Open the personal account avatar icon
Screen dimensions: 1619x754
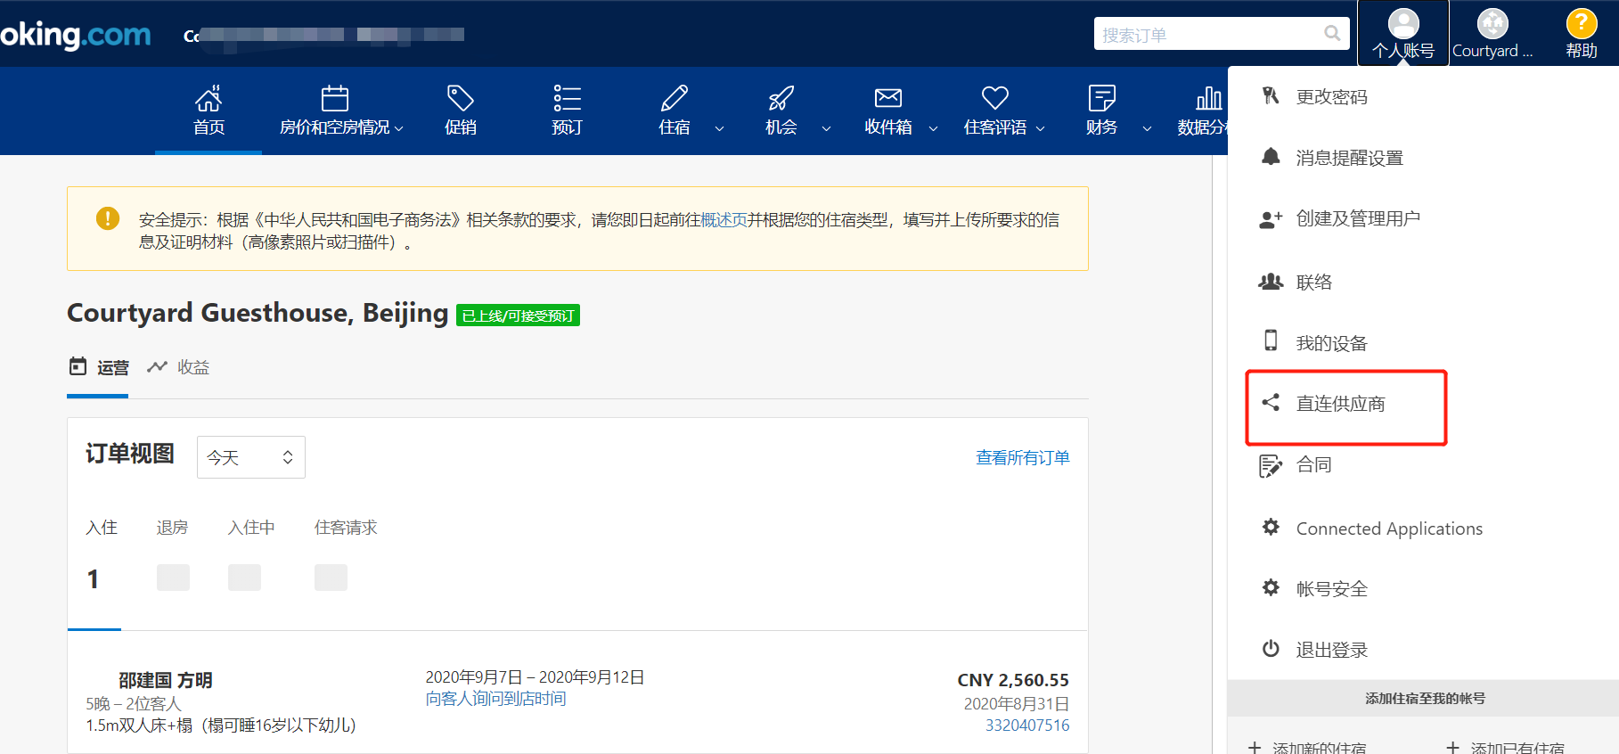tap(1403, 24)
